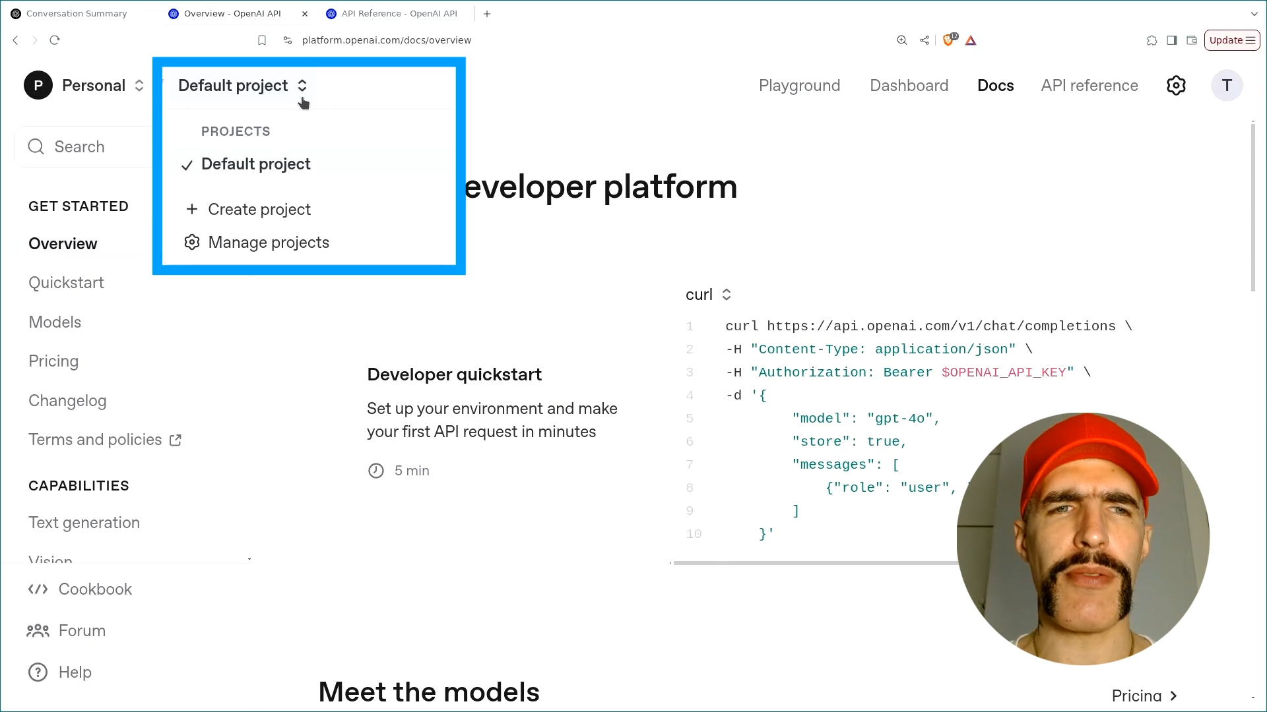Open Brave Shields icon
This screenshot has height=712, width=1267.
949,40
